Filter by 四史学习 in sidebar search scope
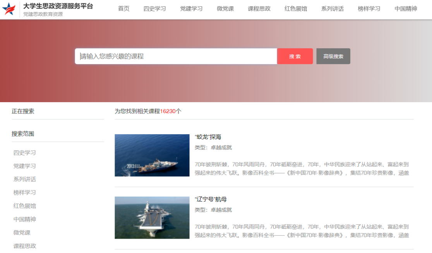 pos(25,153)
